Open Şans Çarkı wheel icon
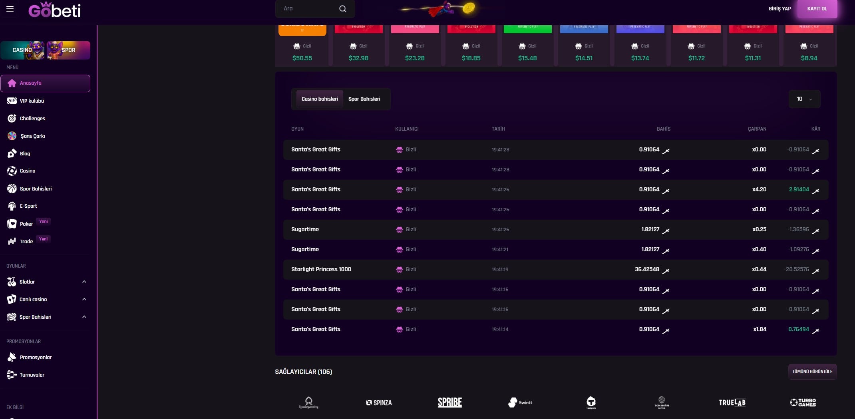This screenshot has height=419, width=855. pos(12,136)
